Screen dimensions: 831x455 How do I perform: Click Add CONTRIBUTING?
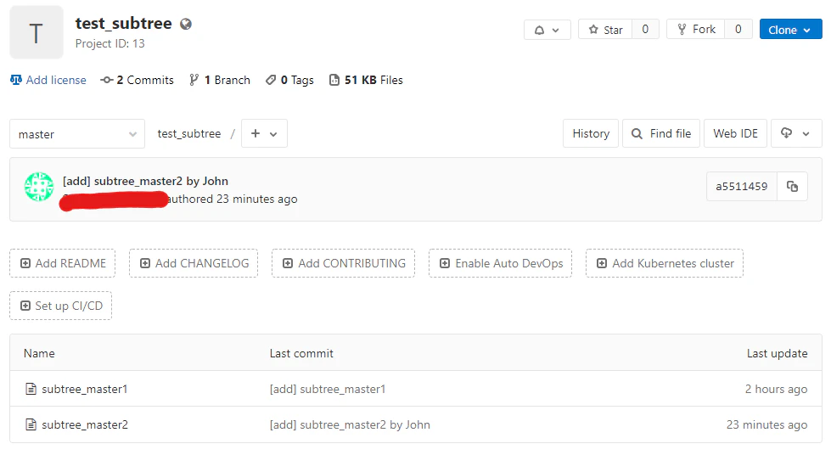click(x=344, y=263)
